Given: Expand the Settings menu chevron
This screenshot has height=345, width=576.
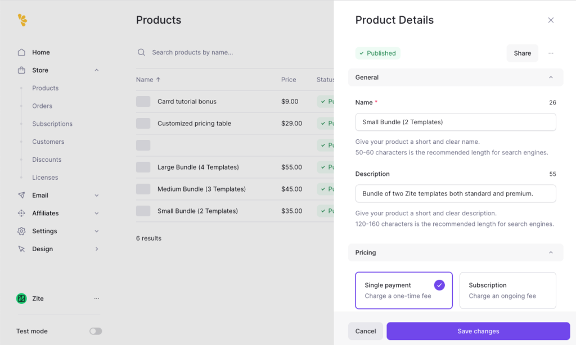Looking at the screenshot, I should [97, 231].
